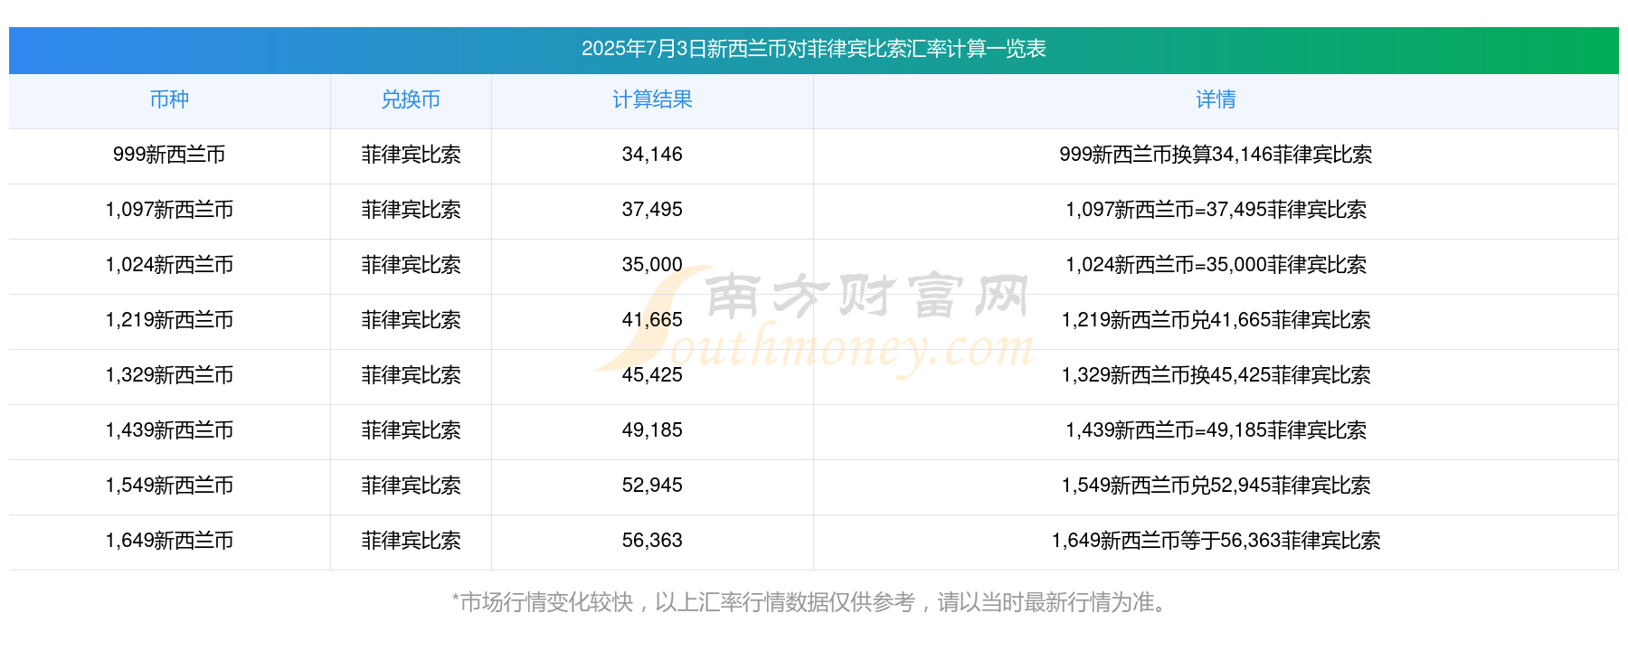Click the result value 34,146

pyautogui.click(x=652, y=155)
